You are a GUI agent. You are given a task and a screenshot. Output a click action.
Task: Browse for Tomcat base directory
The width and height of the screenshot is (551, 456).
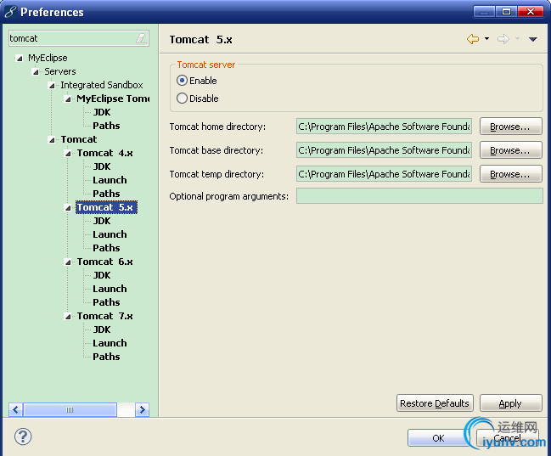(x=510, y=150)
